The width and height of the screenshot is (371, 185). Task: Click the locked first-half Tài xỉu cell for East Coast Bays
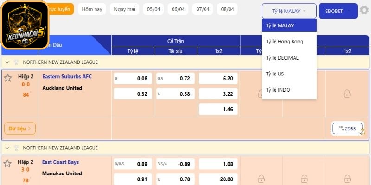tap(304, 179)
